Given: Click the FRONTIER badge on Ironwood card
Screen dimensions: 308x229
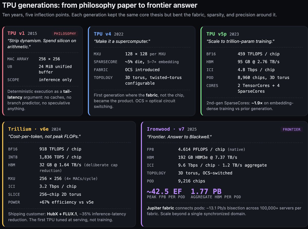Looking at the screenshot, I should tap(292, 129).
